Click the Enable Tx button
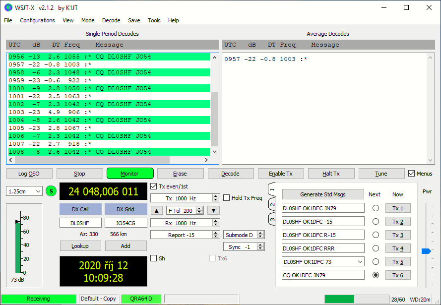The height and width of the screenshot is (305, 441). pos(281,174)
